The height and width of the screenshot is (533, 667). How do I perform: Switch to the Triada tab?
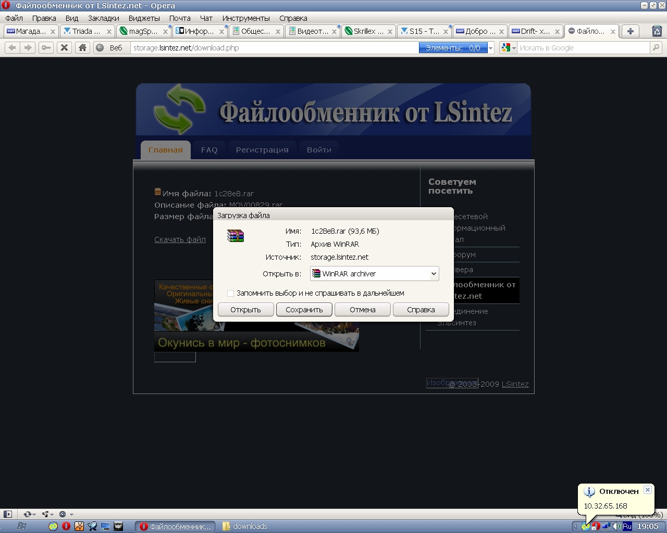click(x=87, y=31)
